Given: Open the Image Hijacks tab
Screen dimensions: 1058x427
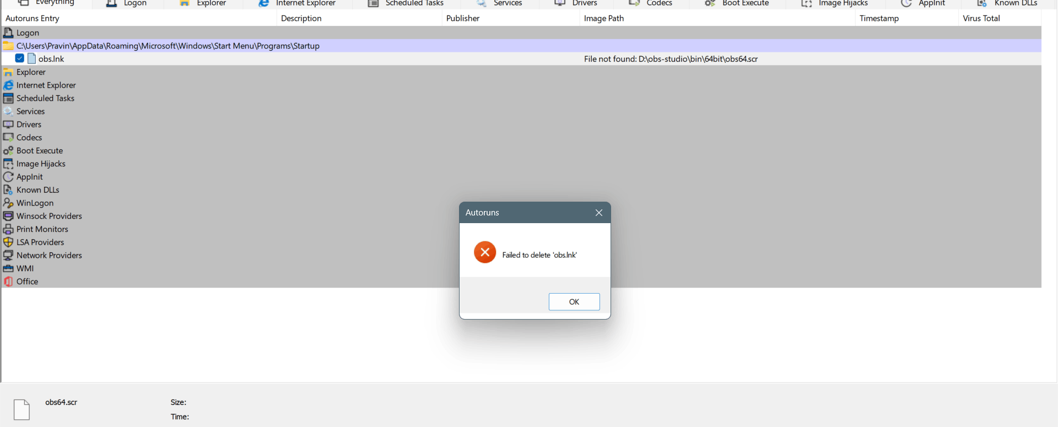Looking at the screenshot, I should pos(835,3).
